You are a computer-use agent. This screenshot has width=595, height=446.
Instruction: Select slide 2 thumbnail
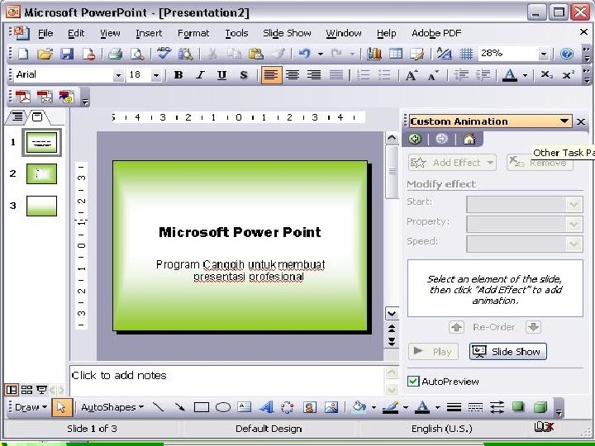click(x=42, y=174)
